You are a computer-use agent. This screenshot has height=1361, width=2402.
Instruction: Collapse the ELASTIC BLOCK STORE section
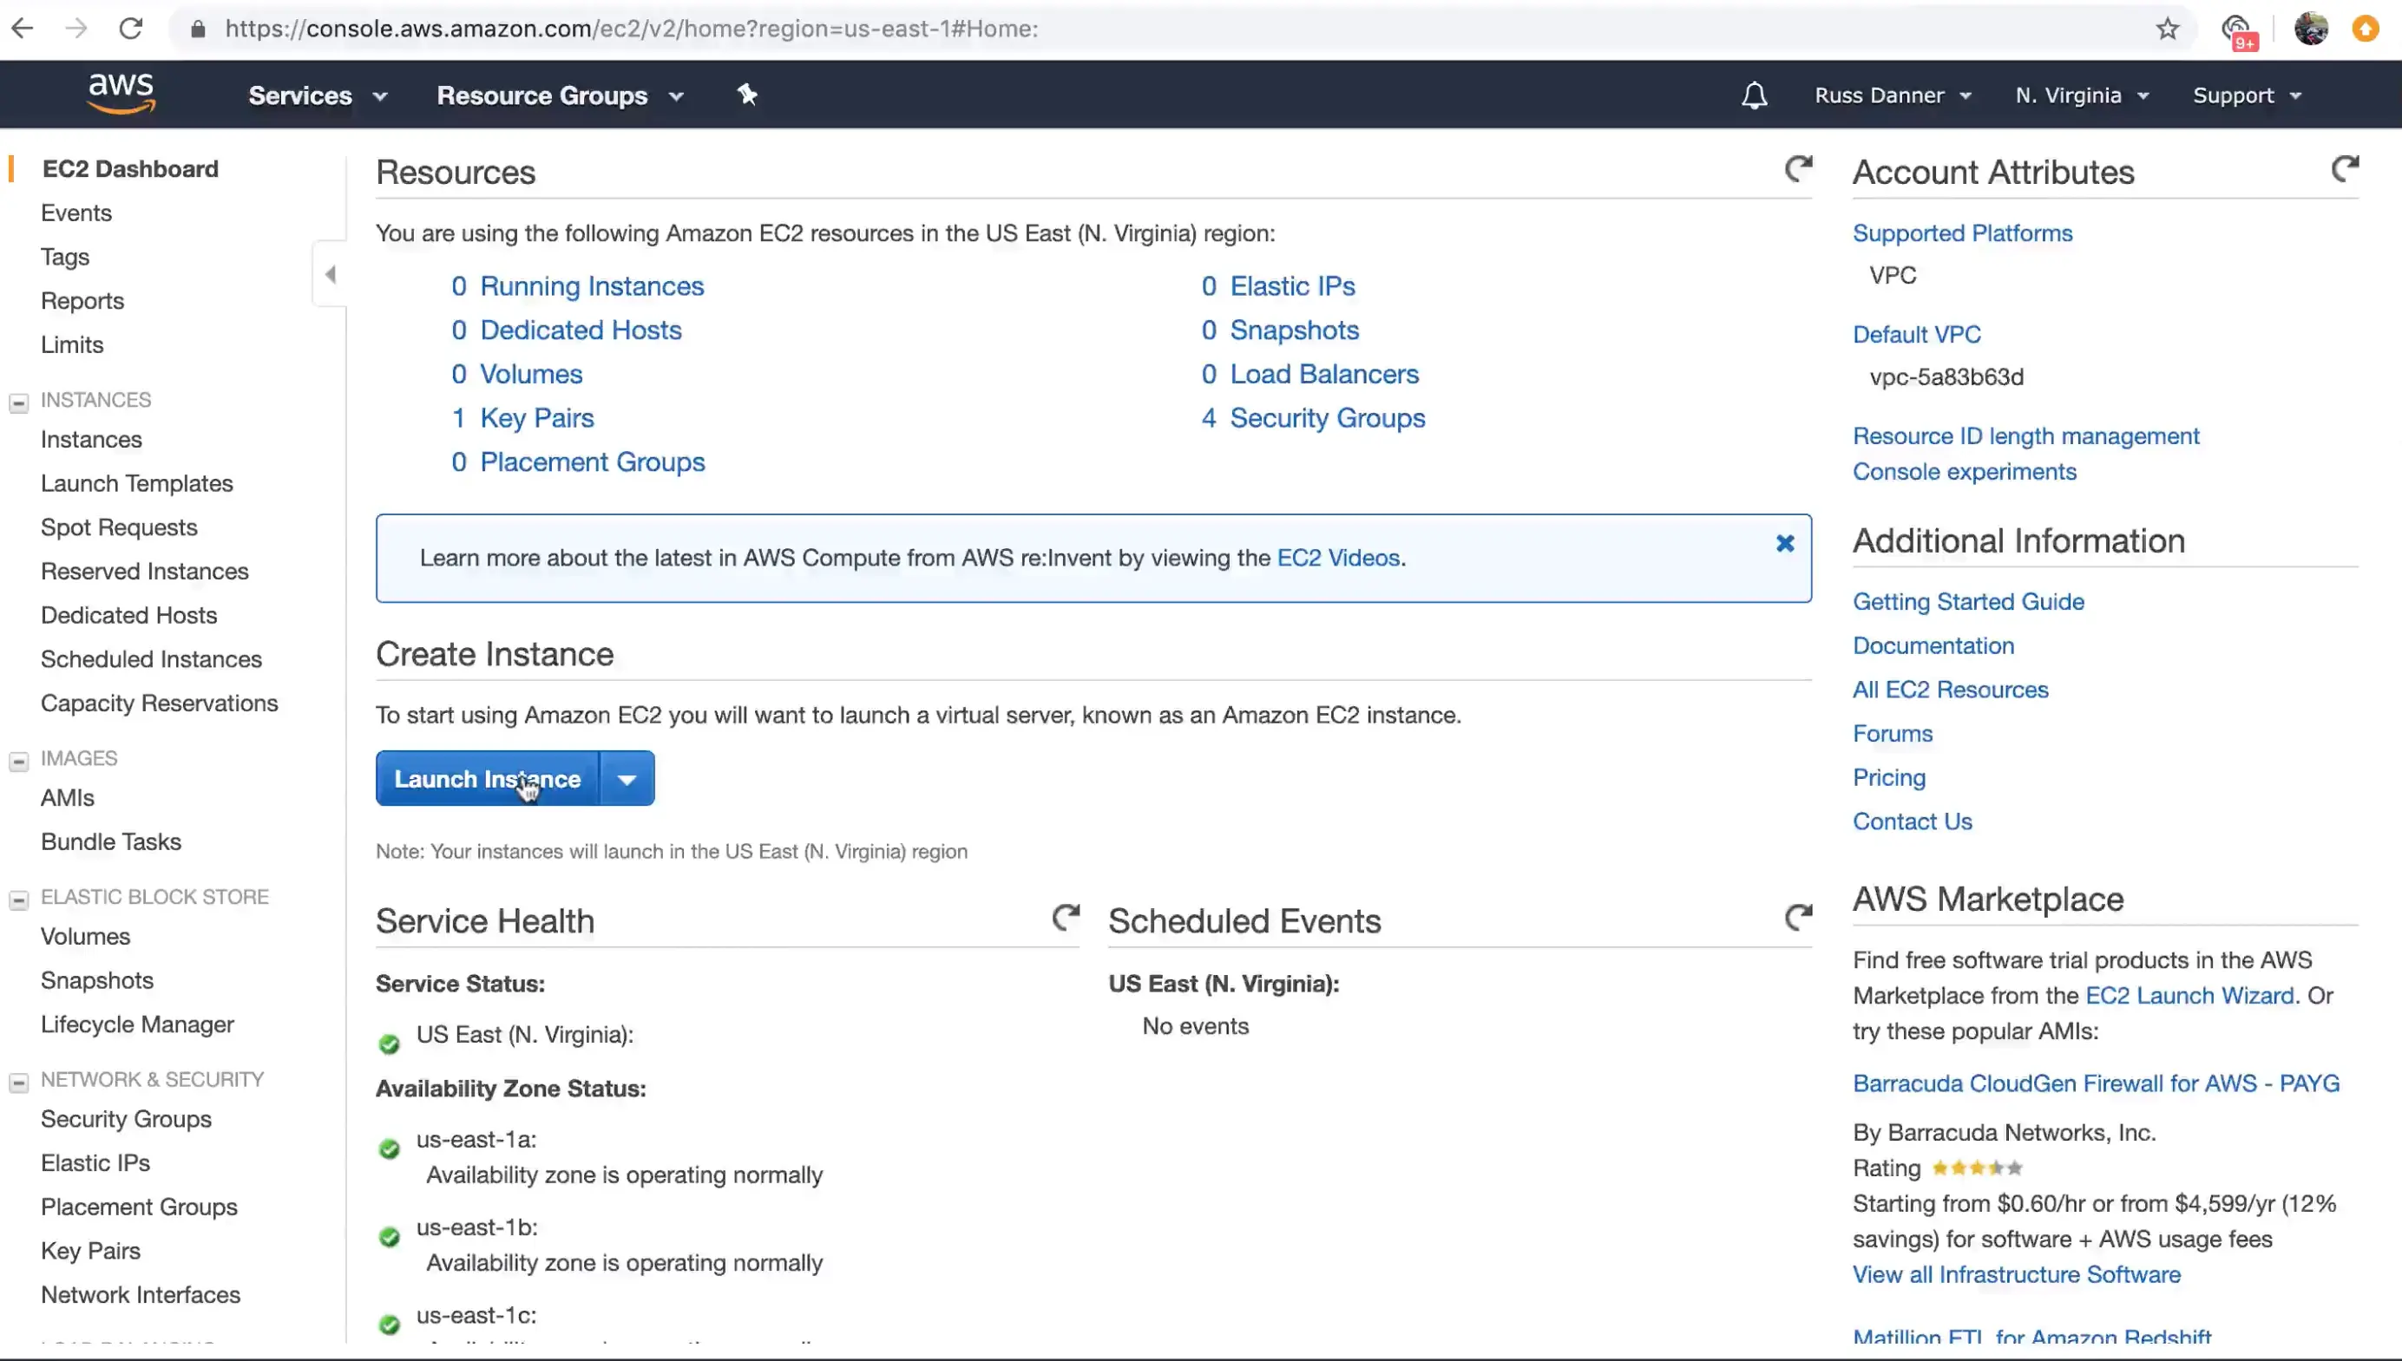pyautogui.click(x=19, y=900)
